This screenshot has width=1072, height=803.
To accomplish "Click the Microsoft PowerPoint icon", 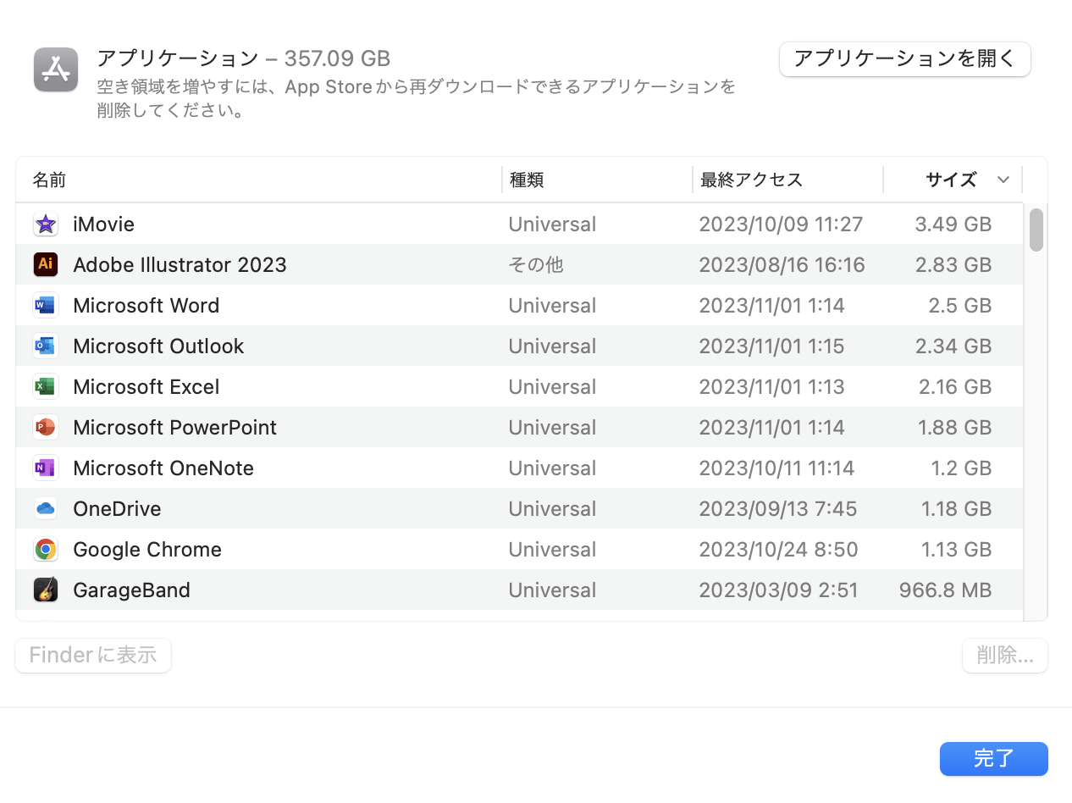I will point(46,428).
